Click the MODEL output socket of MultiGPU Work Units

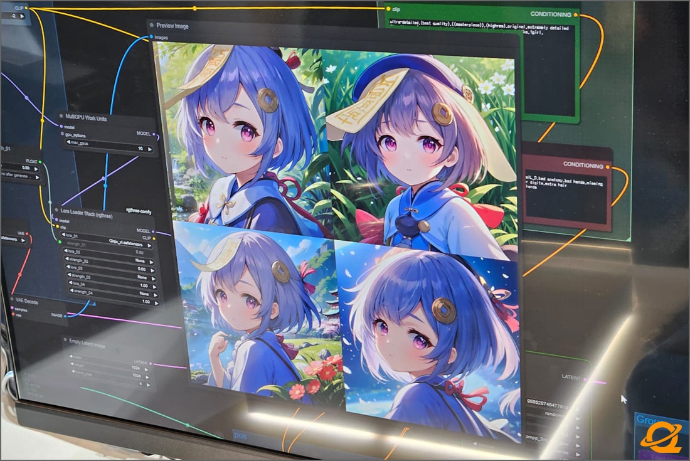coord(154,134)
